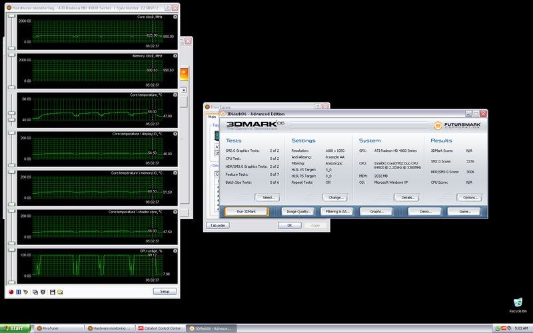Viewport: 533px width, 333px height.
Task: Switch to RivaTuner in the taskbar
Action: [x=59, y=328]
